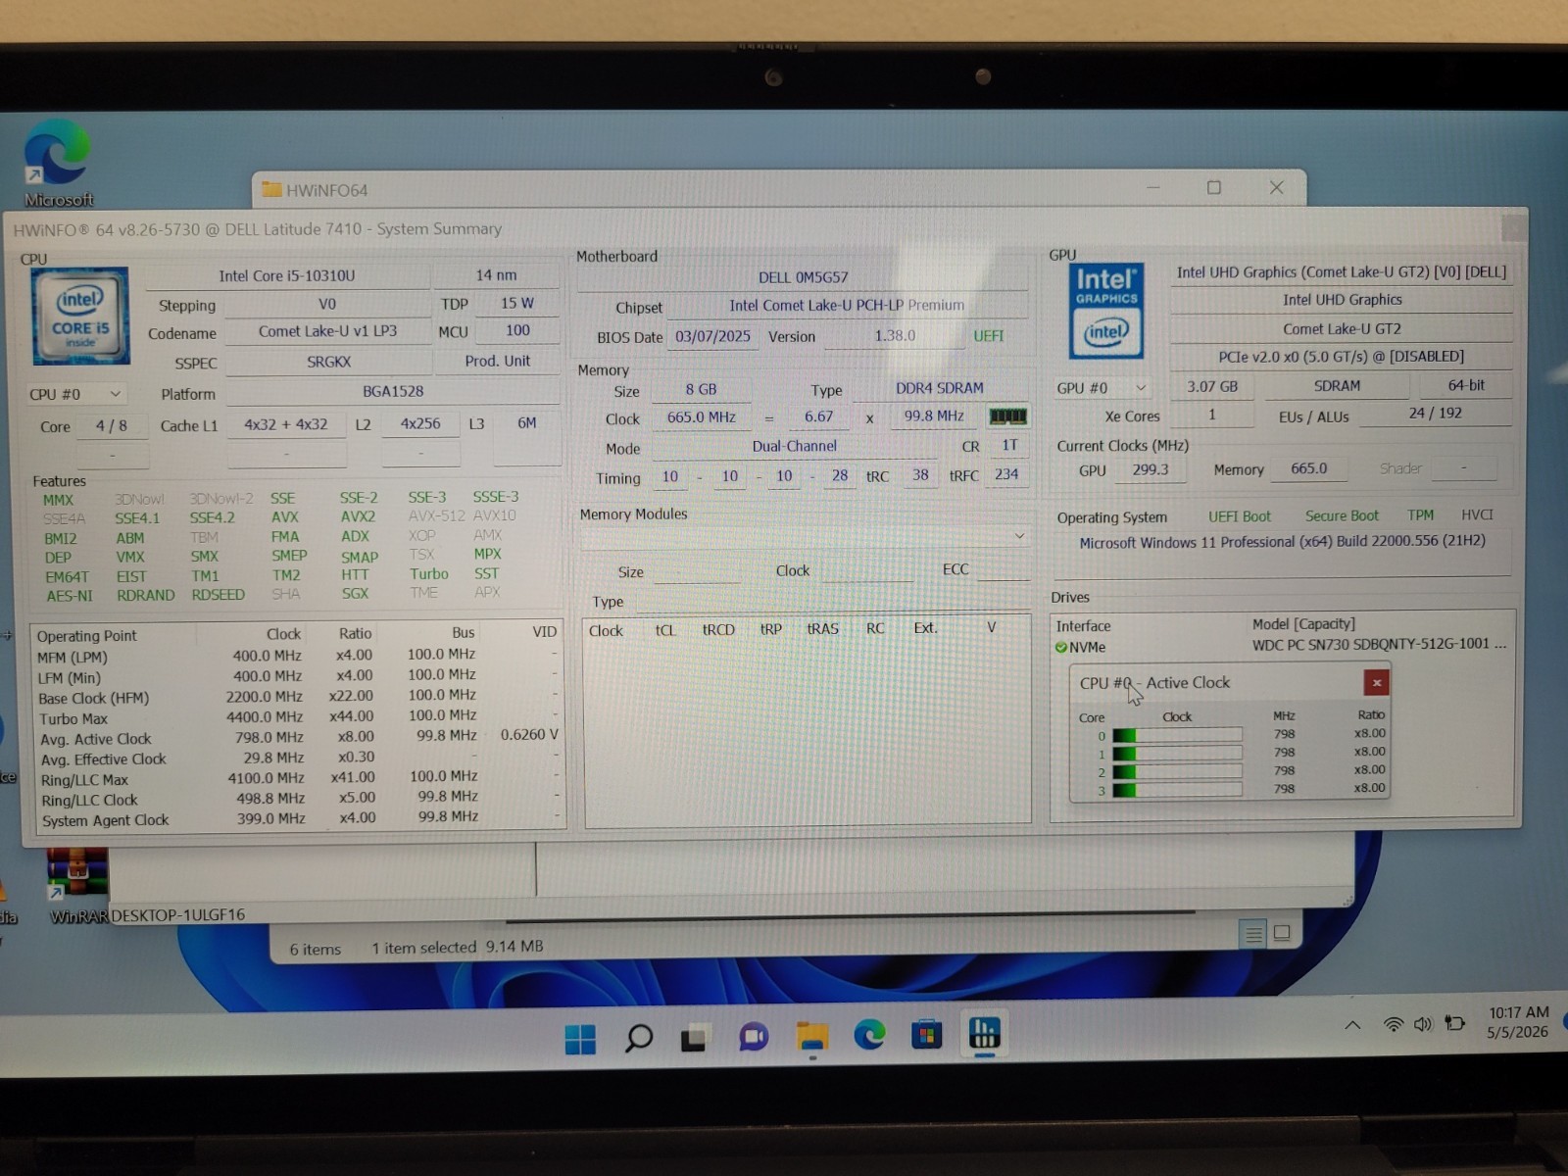Open Teams Chat in taskbar

point(753,1037)
